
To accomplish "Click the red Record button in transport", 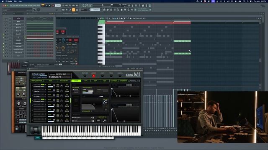I will coord(53,5).
